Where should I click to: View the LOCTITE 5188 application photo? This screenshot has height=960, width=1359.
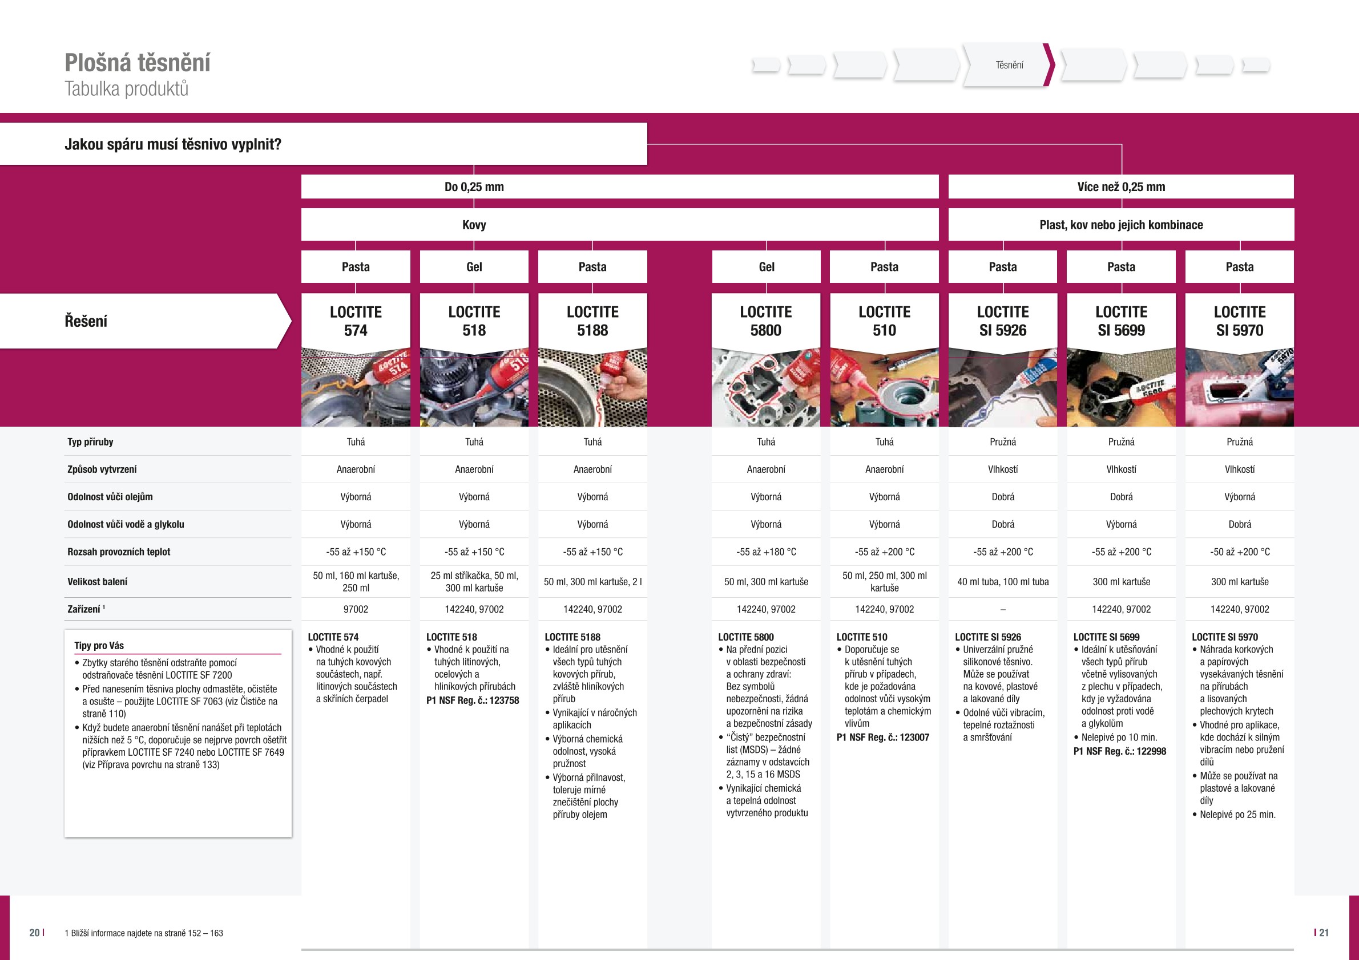[592, 387]
